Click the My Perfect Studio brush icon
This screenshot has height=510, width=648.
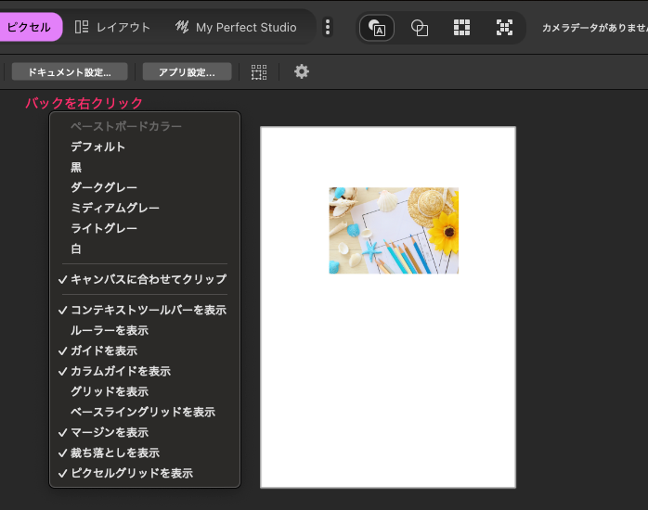[183, 27]
